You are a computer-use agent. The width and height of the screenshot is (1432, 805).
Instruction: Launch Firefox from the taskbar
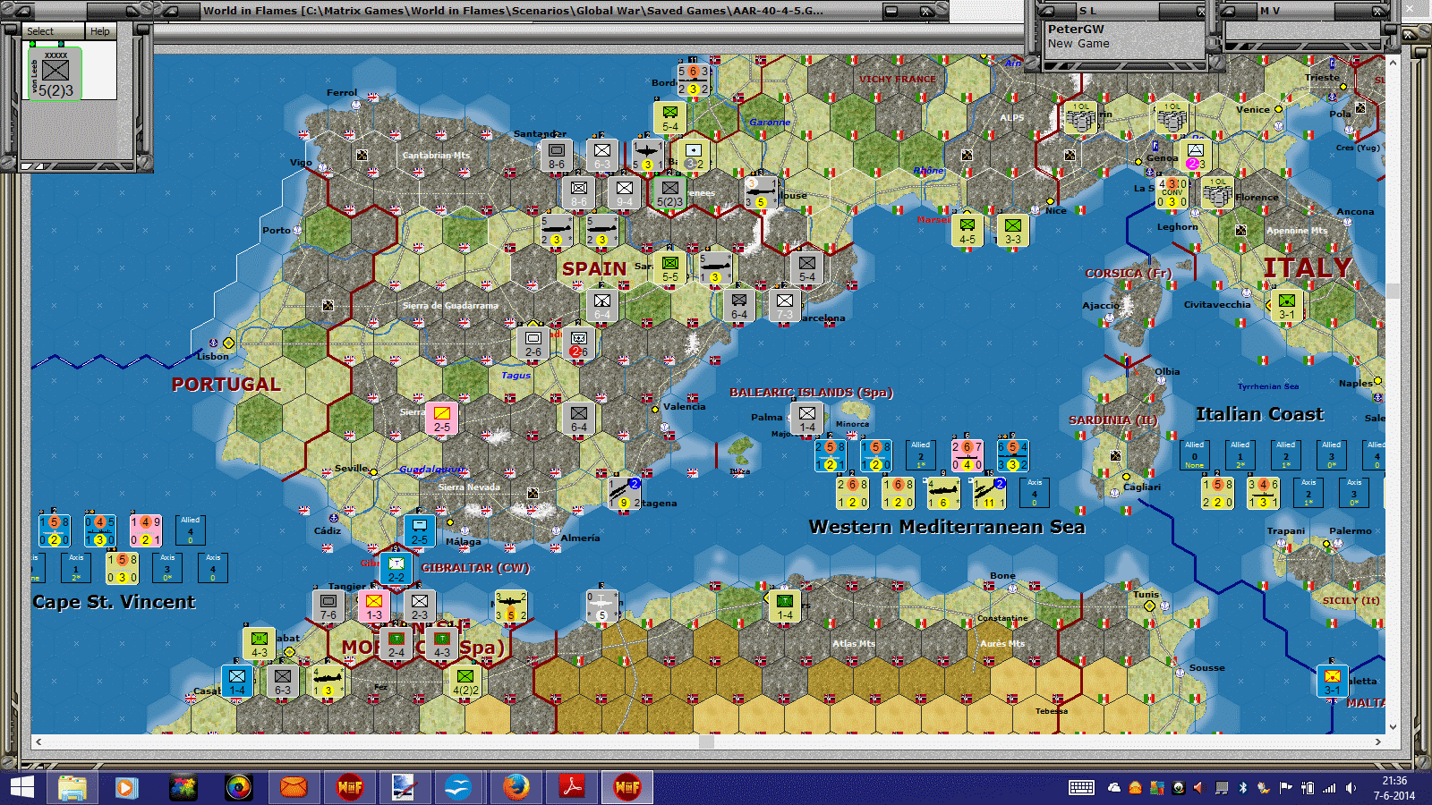(516, 788)
